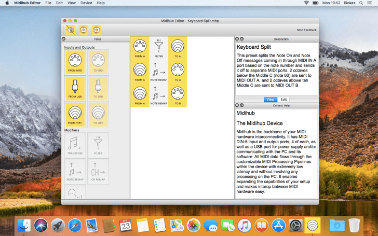The image size is (378, 236).
Task: Open the View menu in menu bar
Action: click(71, 3)
